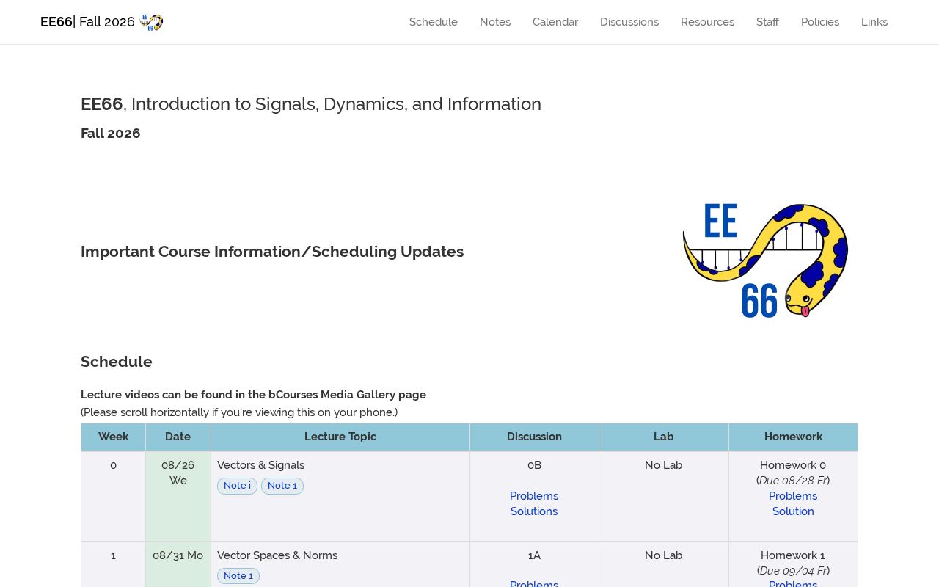939x587 pixels.
Task: Open Discussion 0B Solutions link
Action: pyautogui.click(x=534, y=511)
